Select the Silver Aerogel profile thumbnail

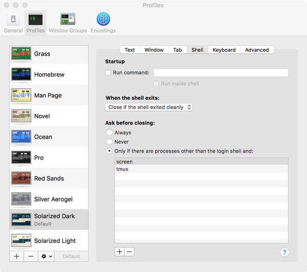coord(21,199)
